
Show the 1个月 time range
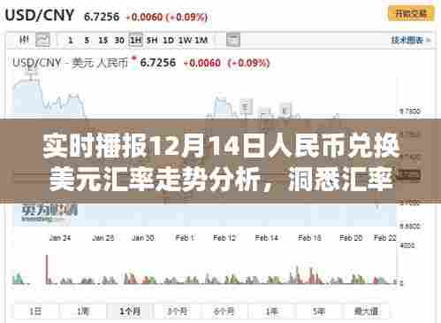tap(130, 311)
